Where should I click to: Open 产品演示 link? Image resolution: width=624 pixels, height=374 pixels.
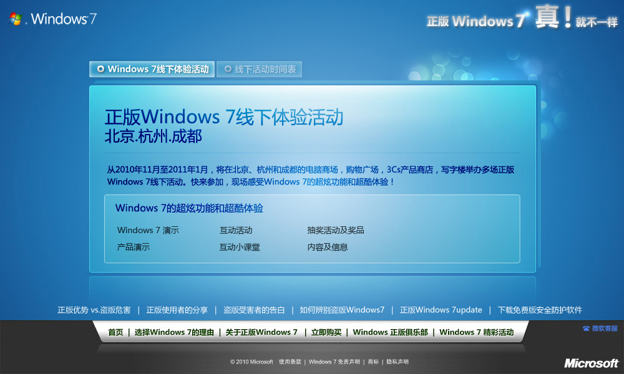(x=134, y=247)
